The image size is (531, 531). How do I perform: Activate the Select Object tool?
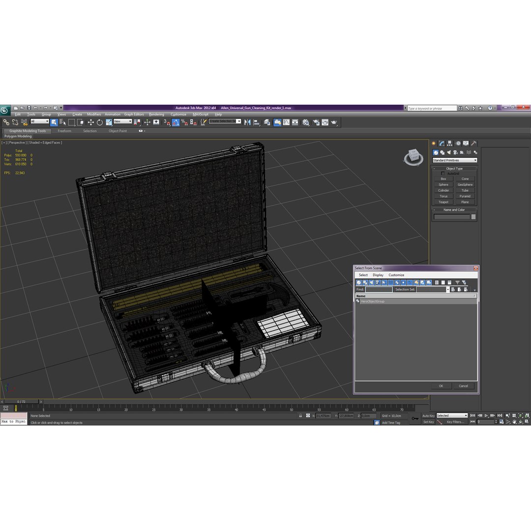[54, 122]
